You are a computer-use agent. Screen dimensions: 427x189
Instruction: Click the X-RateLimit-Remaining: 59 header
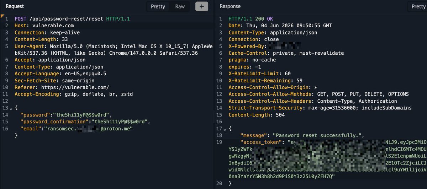[x=265, y=81]
